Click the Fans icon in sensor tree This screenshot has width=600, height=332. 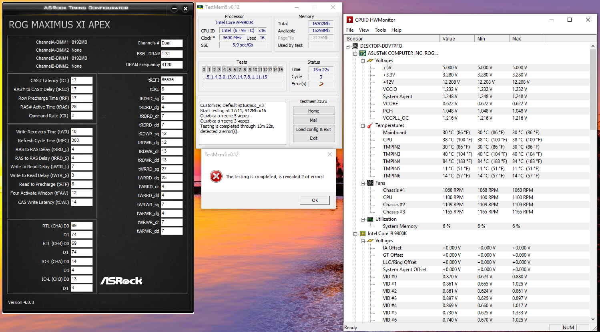[x=370, y=183]
